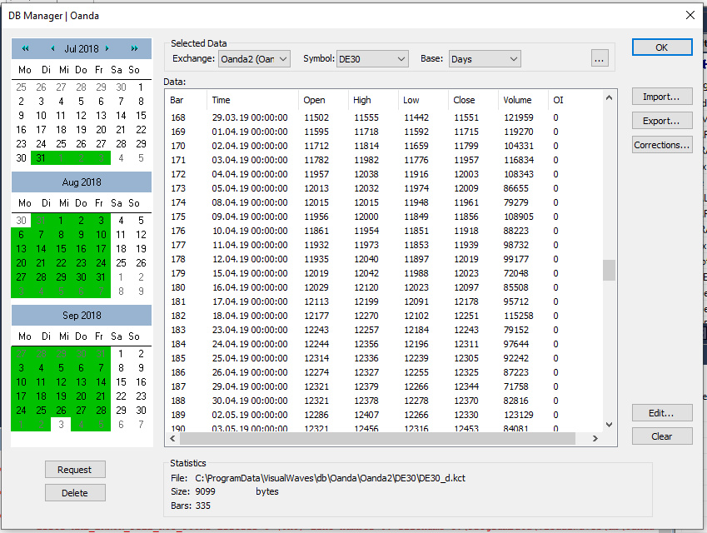Sort by the Time column header

252,100
